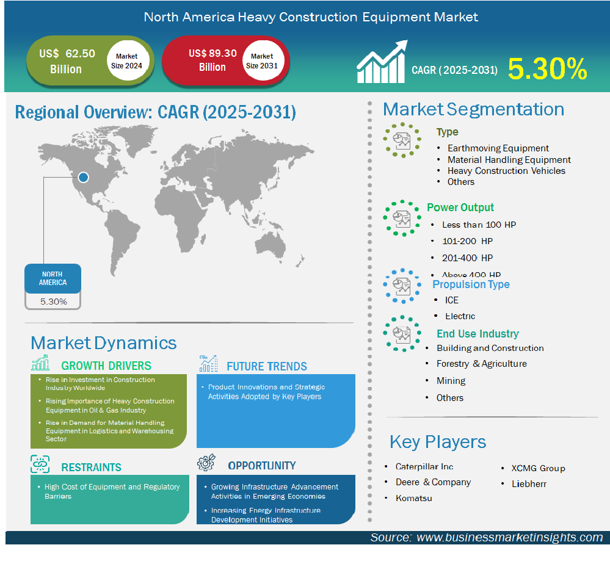Click the "GROWTH DRIVERS" heading
The width and height of the screenshot is (610, 578).
[x=106, y=366]
